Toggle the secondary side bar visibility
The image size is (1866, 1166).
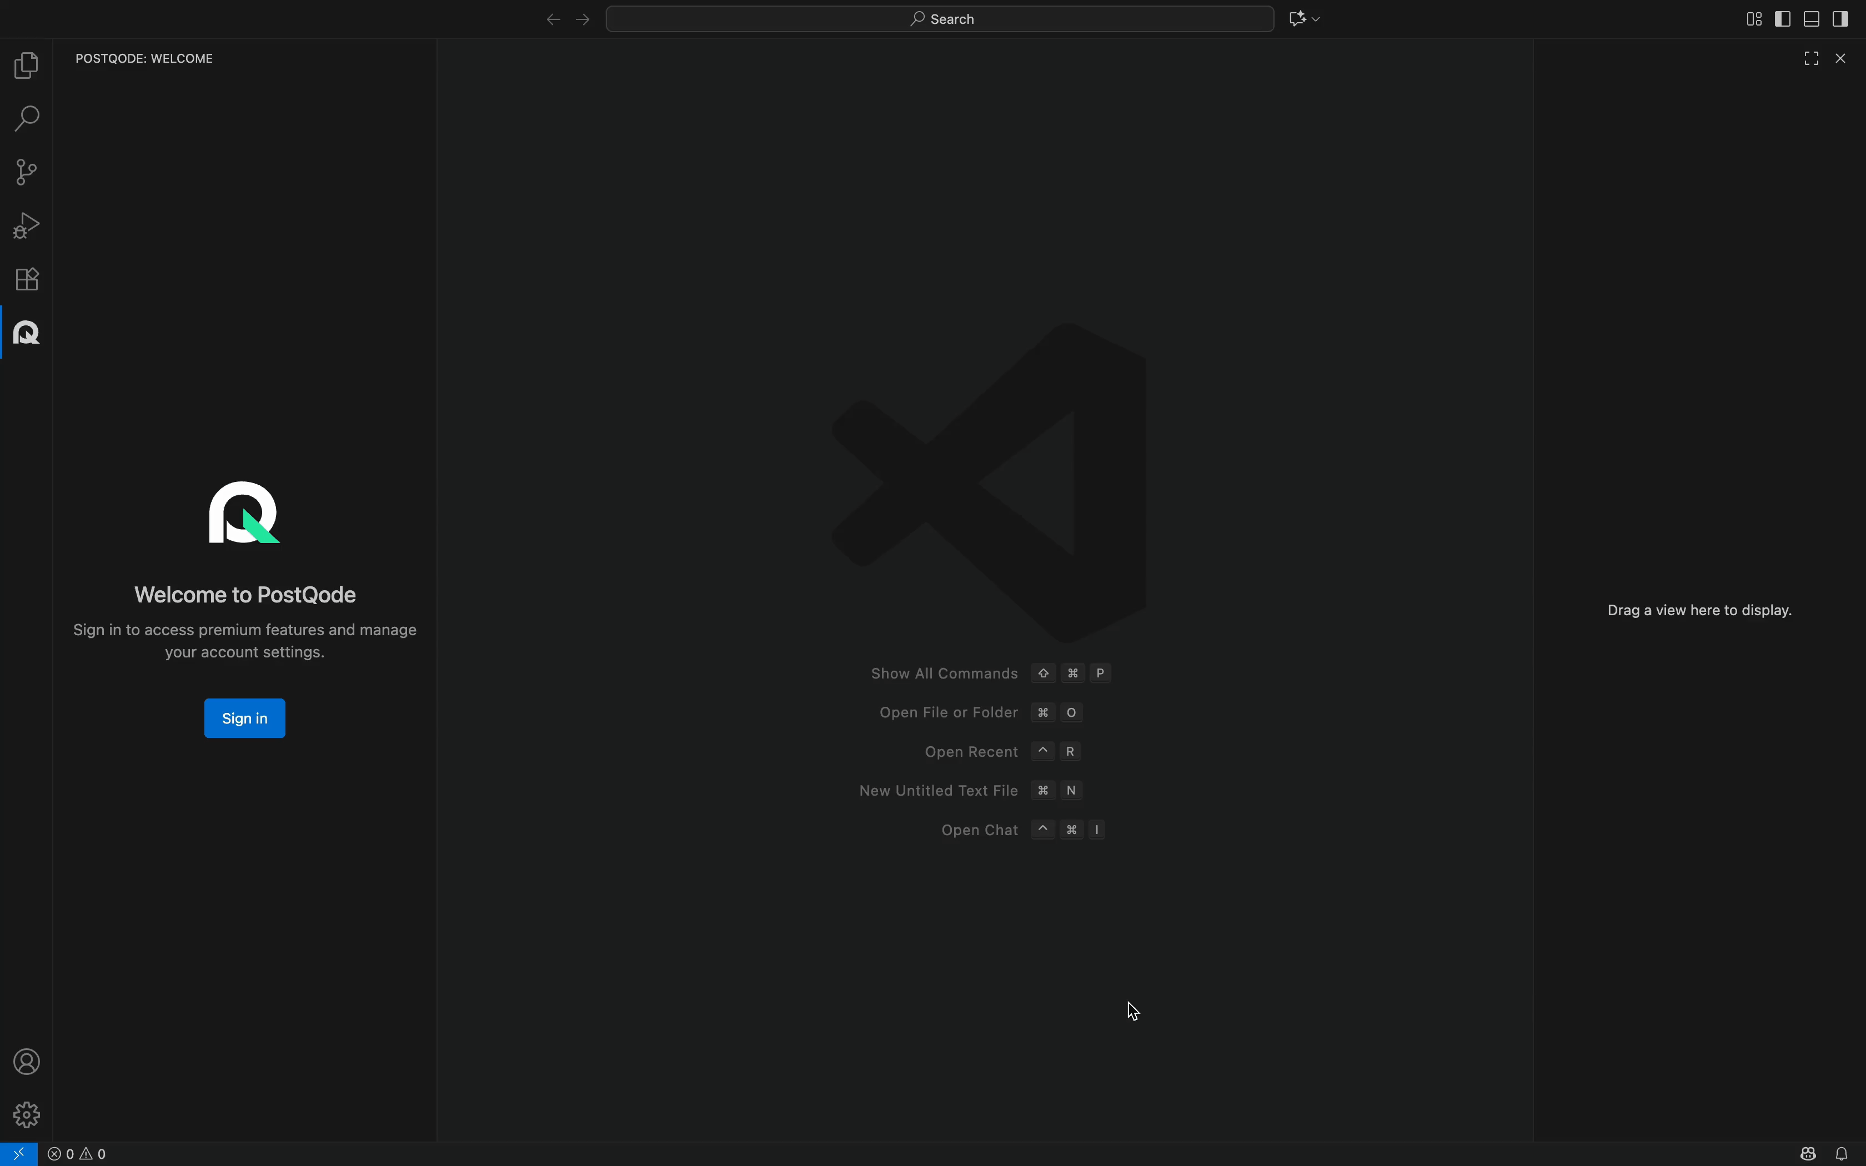click(x=1840, y=19)
